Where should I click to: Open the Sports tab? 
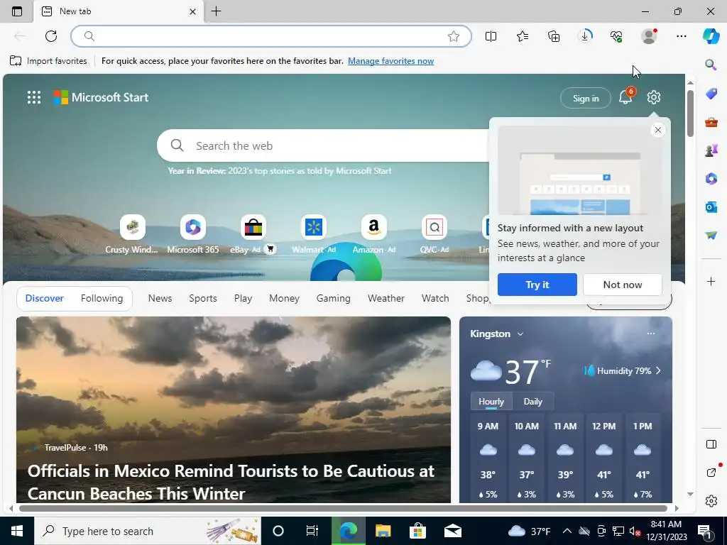tap(202, 298)
